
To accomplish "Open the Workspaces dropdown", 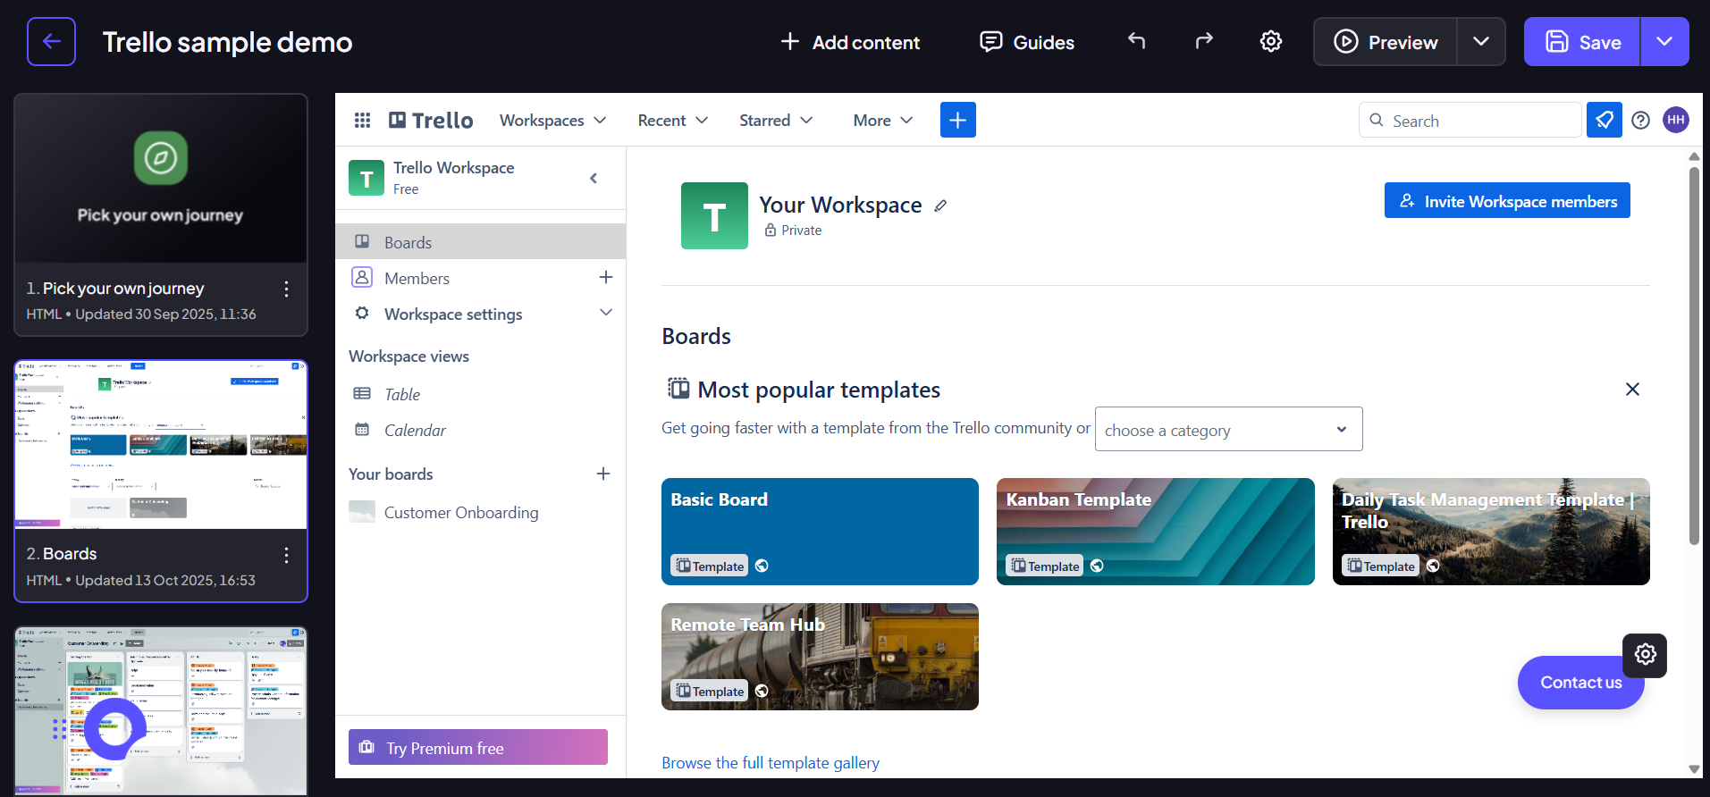I will click(x=552, y=120).
